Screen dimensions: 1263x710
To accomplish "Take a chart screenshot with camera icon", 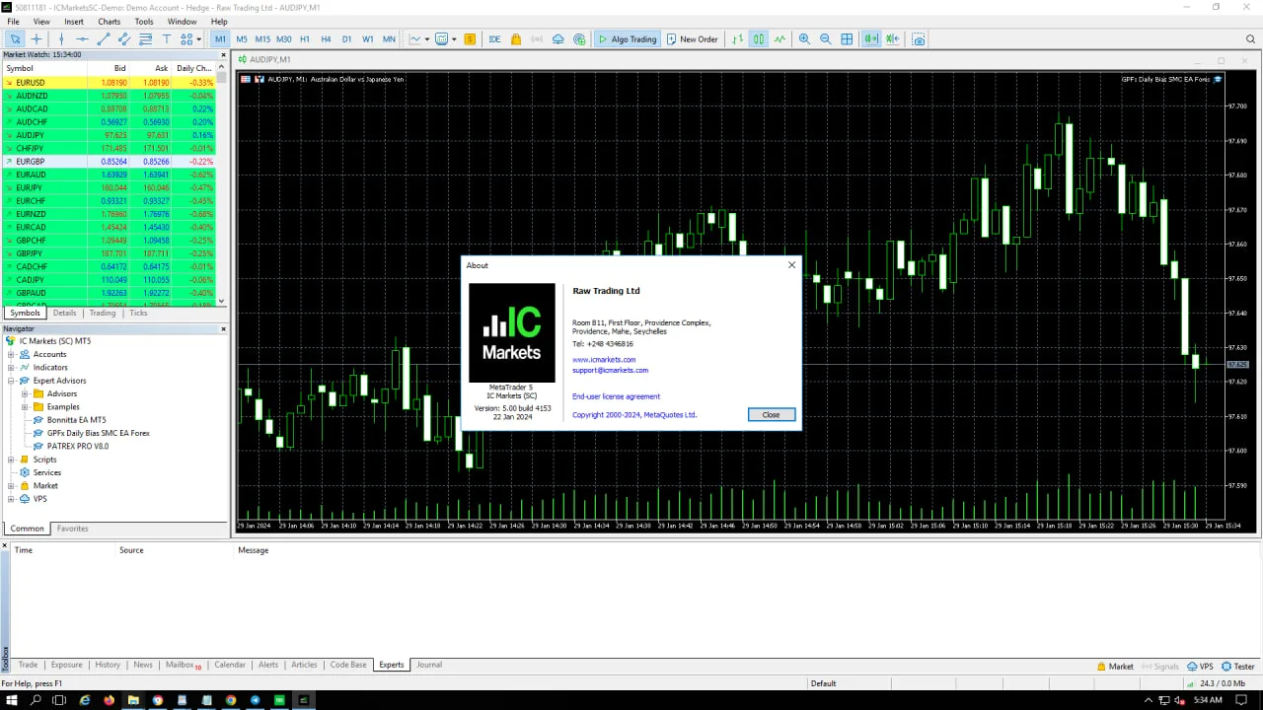I will [919, 39].
